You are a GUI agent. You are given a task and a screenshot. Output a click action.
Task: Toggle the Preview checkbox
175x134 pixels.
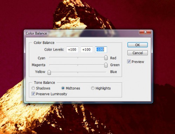pyautogui.click(x=129, y=61)
